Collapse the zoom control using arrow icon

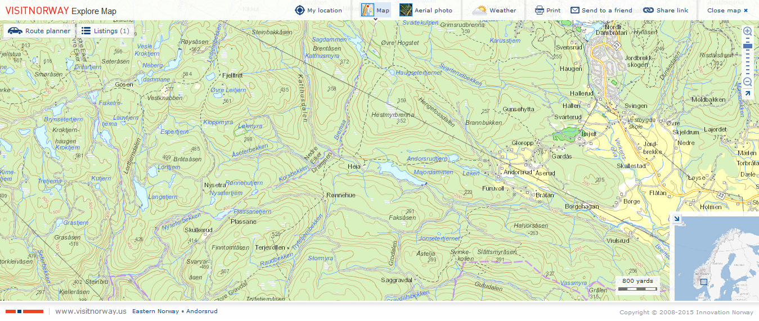click(x=747, y=94)
